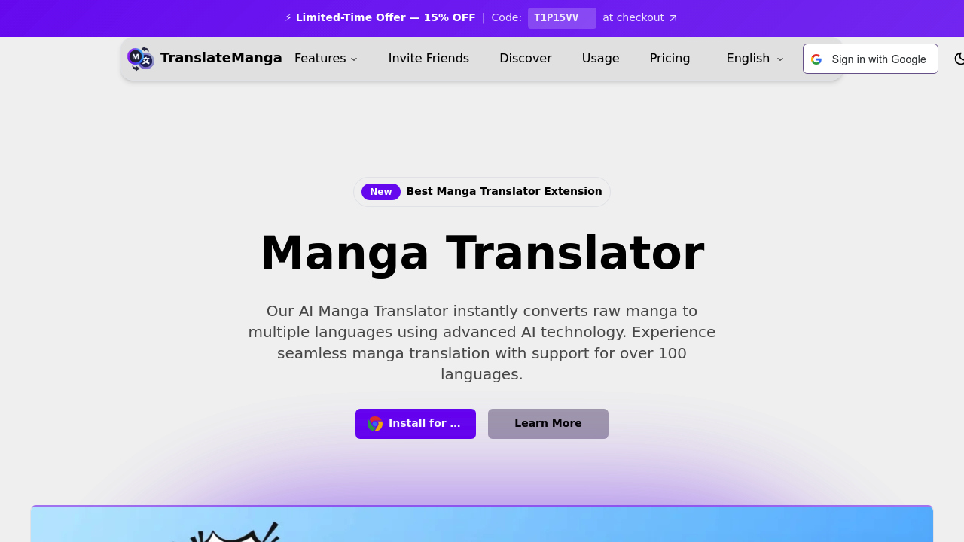
Task: Click the promo code T1P15VV box
Action: 562,17
